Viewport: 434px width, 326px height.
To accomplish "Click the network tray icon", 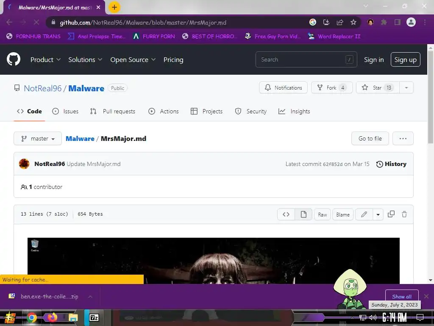I will pyautogui.click(x=363, y=318).
